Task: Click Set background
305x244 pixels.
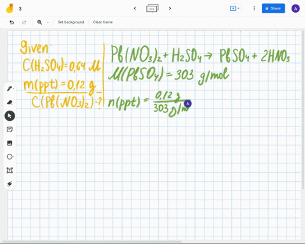Action: pos(71,22)
